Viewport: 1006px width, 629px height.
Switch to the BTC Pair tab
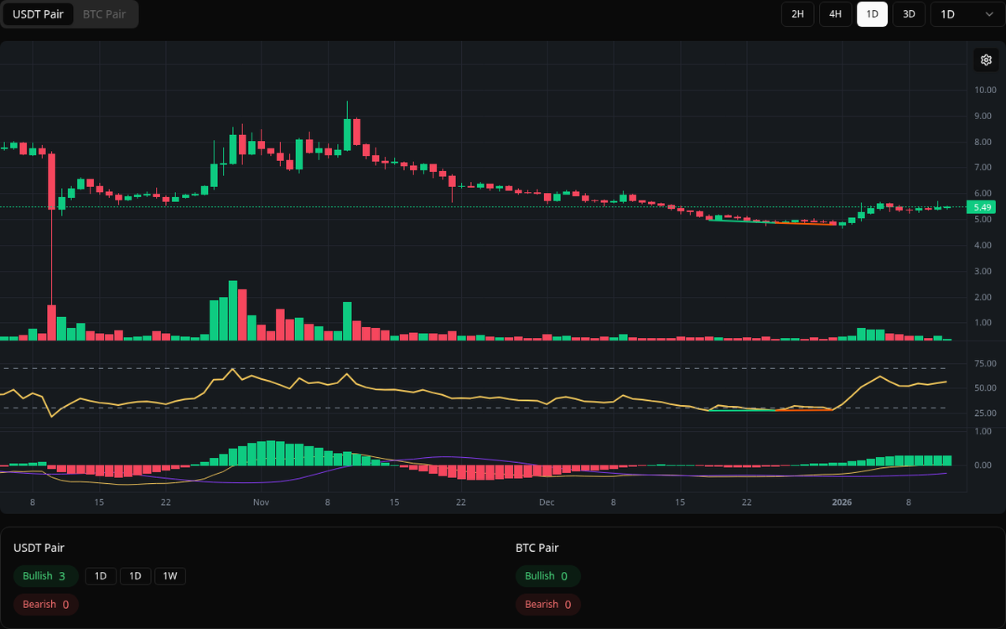click(x=105, y=14)
